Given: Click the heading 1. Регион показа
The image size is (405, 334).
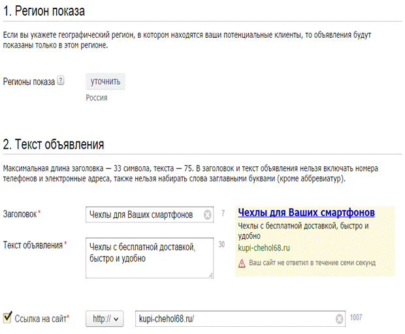Looking at the screenshot, I should [44, 11].
